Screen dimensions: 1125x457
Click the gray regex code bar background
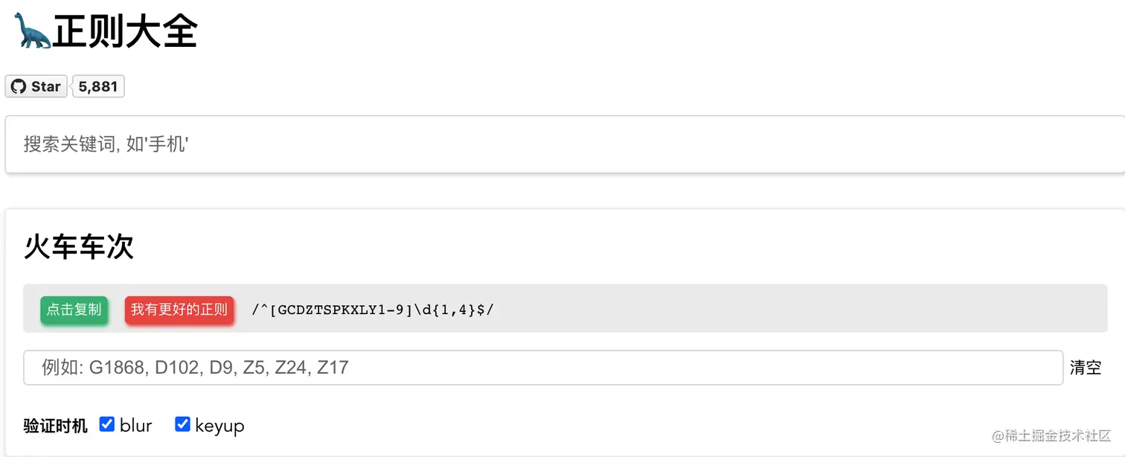pyautogui.click(x=744, y=308)
